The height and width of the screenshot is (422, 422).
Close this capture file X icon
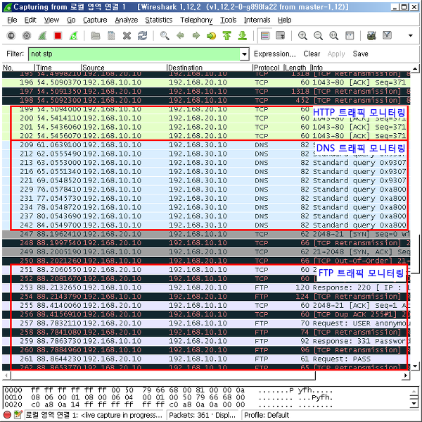coord(127,36)
